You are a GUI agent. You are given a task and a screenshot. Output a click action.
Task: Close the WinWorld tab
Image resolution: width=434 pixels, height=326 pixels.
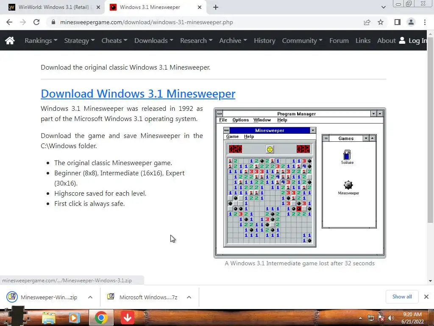point(98,7)
